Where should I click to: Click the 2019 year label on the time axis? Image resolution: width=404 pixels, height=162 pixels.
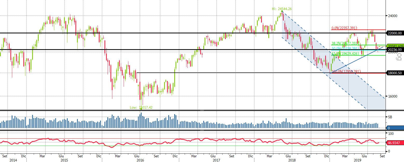(x=358, y=160)
